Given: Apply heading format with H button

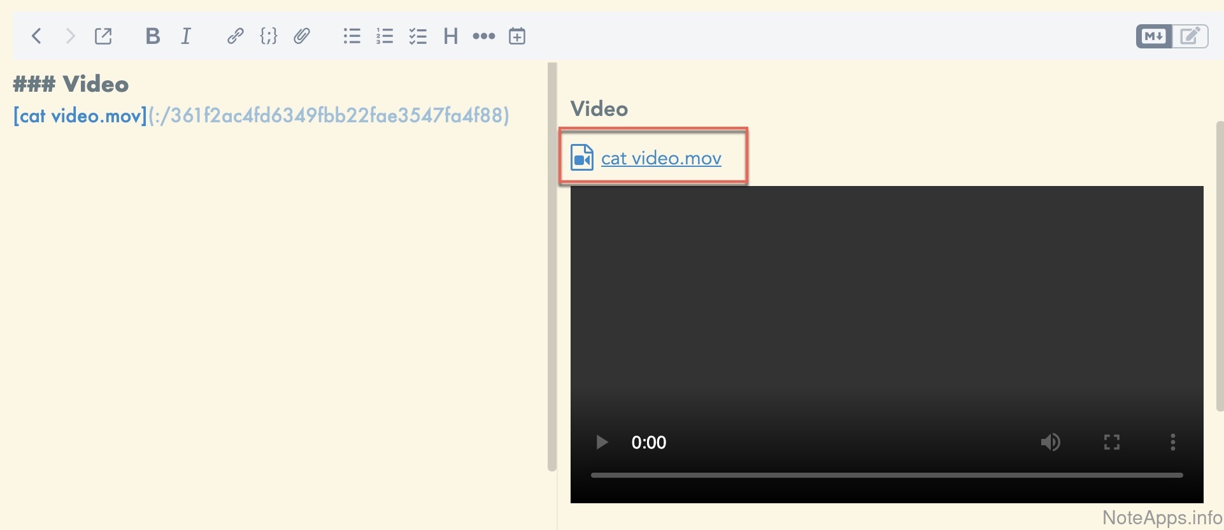Looking at the screenshot, I should click(x=451, y=36).
